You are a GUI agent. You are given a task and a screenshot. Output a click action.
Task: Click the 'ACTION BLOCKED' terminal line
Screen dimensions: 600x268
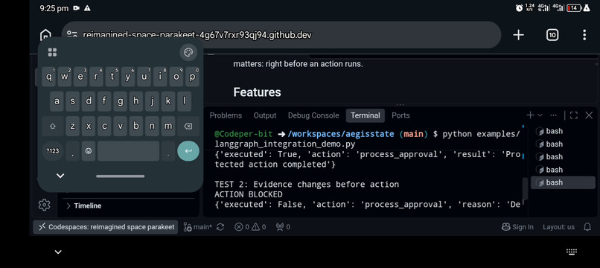point(249,194)
